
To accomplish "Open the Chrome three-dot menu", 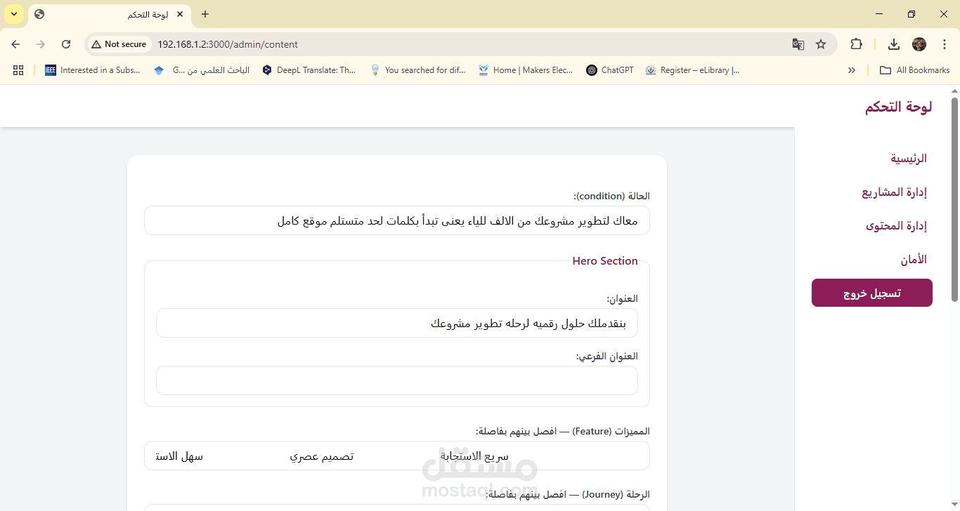I will 943,44.
